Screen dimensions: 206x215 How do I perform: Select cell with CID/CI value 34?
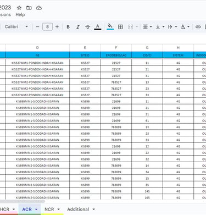coord(147,172)
